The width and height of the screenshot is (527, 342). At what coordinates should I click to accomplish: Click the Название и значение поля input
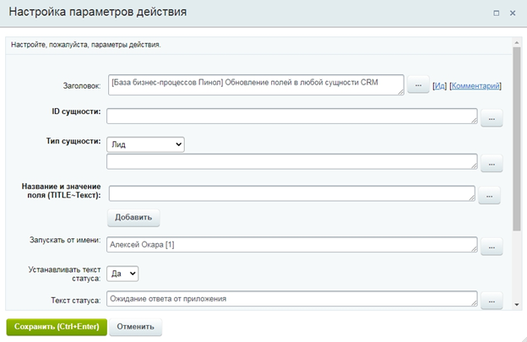(291, 193)
